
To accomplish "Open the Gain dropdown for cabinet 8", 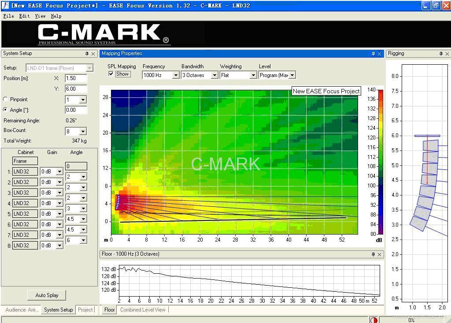I will pos(59,246).
